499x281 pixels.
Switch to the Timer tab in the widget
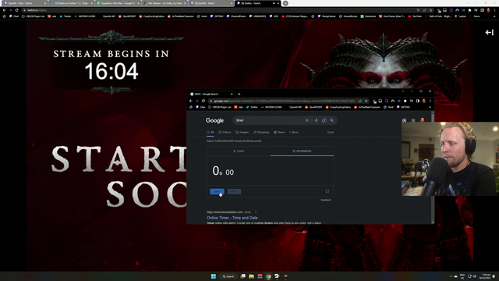239,151
